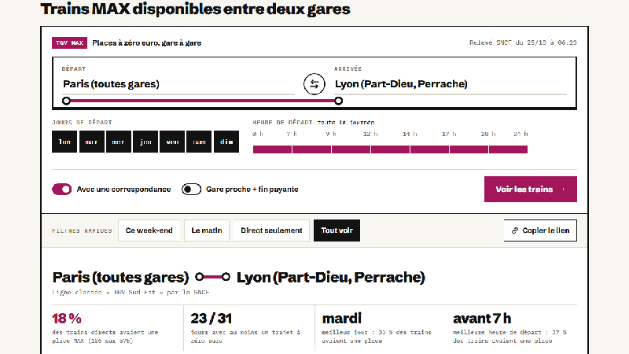Toggle the sam departure day
The image size is (629, 354).
click(x=199, y=142)
